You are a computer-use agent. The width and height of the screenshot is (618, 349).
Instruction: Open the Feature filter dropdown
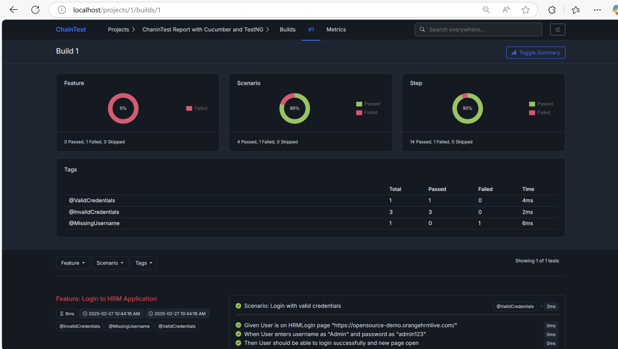[73, 263]
